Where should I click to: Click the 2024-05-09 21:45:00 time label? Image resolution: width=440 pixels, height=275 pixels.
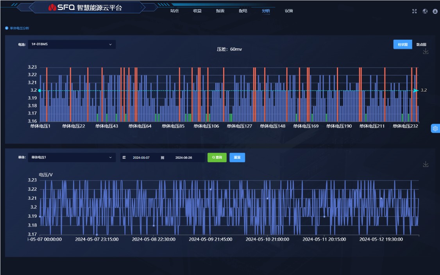tap(211, 240)
